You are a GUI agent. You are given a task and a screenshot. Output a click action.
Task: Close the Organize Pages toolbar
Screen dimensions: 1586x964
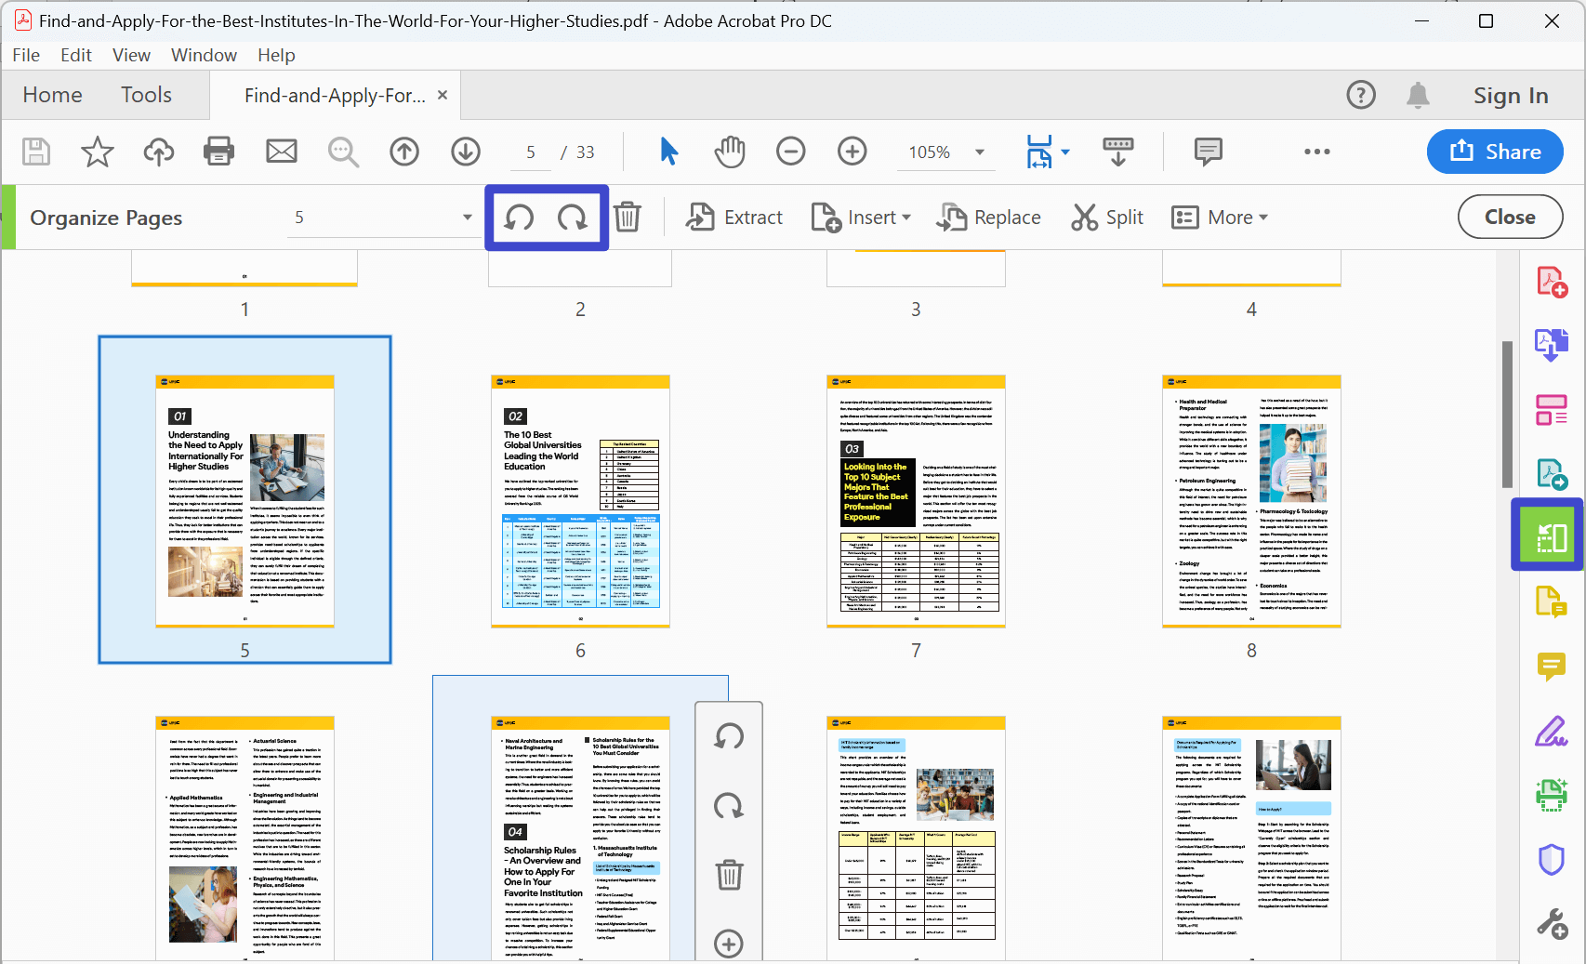click(1509, 217)
